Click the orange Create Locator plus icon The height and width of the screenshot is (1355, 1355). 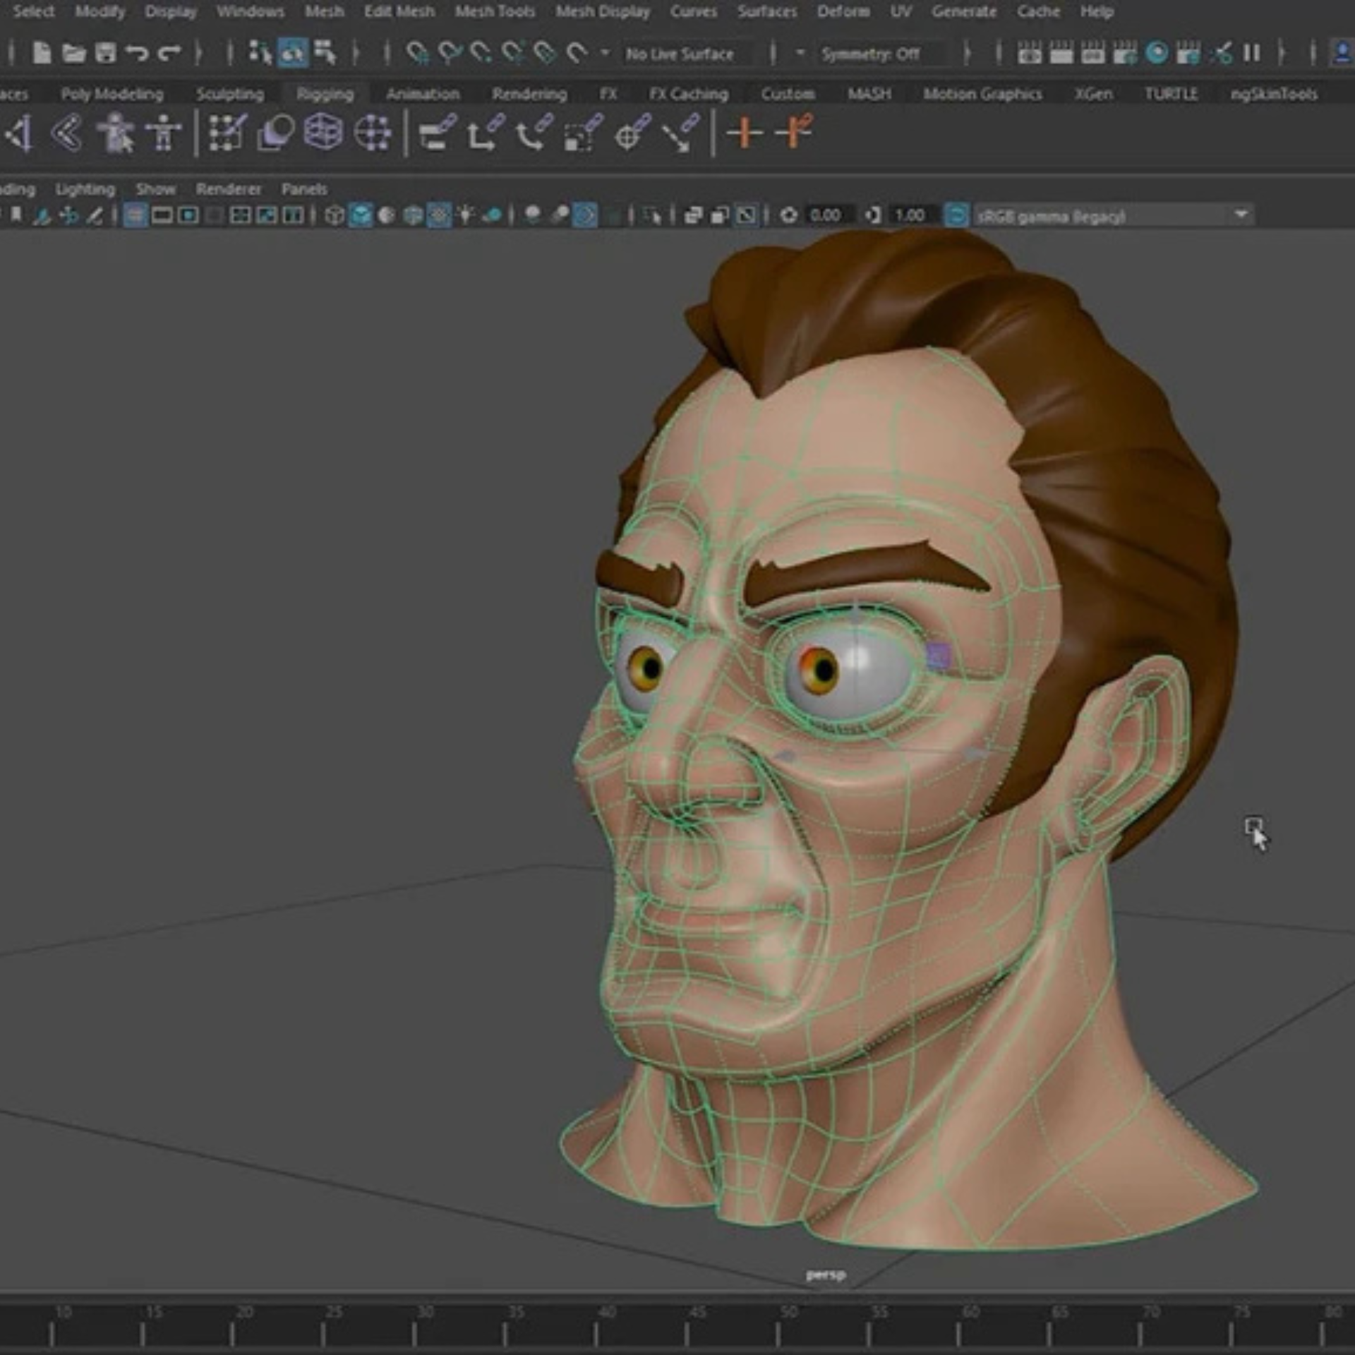coord(745,132)
